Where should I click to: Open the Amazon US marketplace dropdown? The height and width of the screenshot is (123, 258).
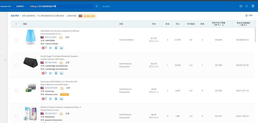[7, 6]
